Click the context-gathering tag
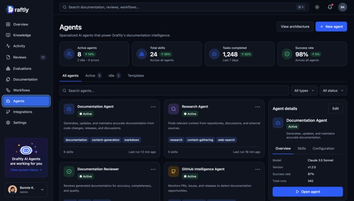This screenshot has width=354, height=201. click(x=200, y=140)
